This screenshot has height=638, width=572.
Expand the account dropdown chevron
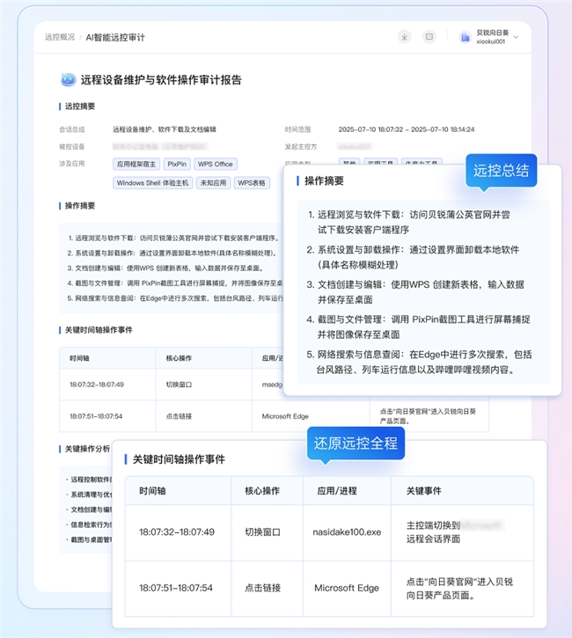pyautogui.click(x=516, y=37)
